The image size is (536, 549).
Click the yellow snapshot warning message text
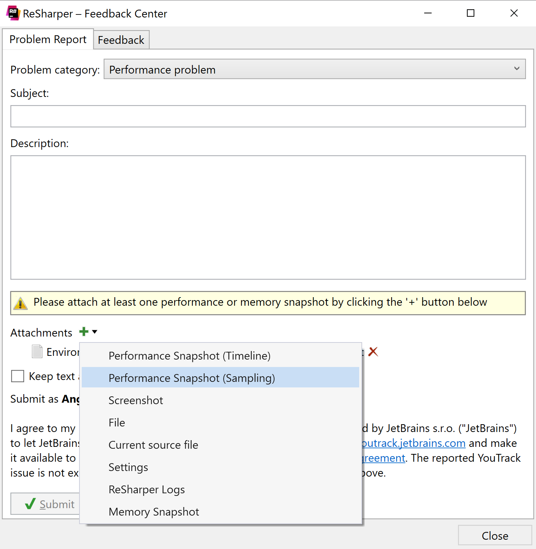[x=260, y=302]
